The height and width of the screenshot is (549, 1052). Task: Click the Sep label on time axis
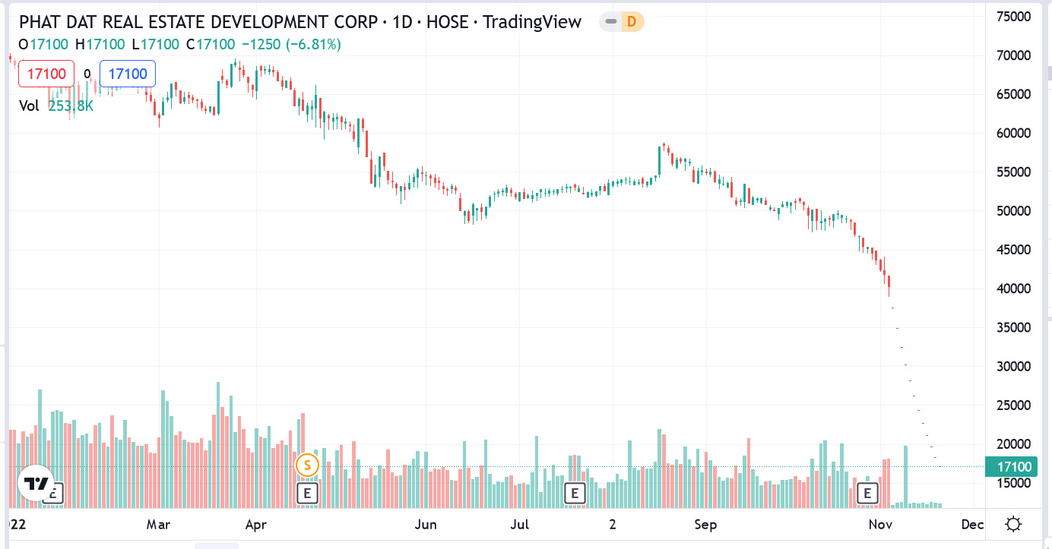[x=706, y=525]
